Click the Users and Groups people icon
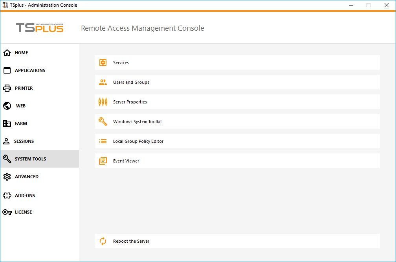 103,82
